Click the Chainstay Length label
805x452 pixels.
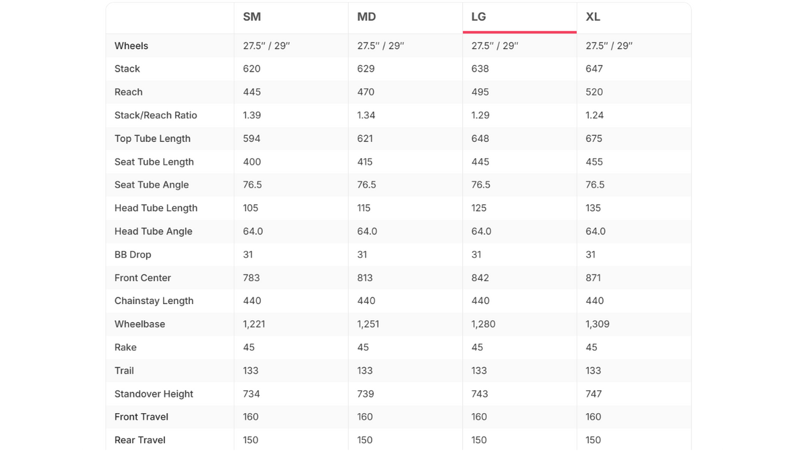click(154, 301)
